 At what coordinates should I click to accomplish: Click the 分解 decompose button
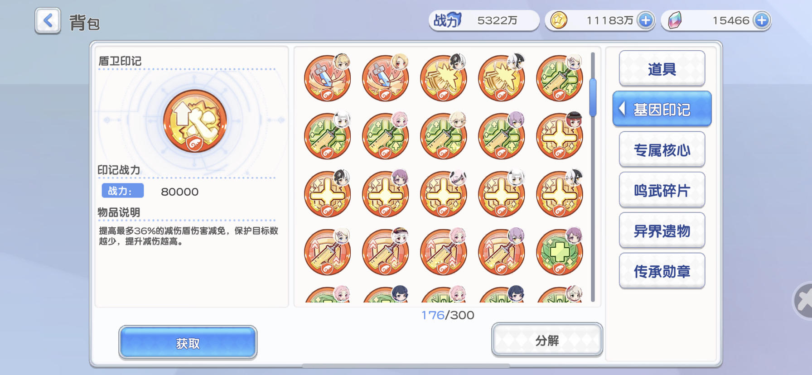tap(547, 340)
